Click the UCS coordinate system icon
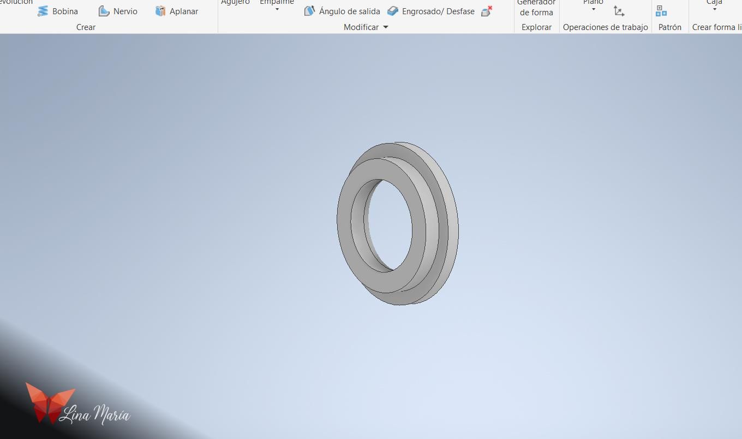 pos(619,11)
